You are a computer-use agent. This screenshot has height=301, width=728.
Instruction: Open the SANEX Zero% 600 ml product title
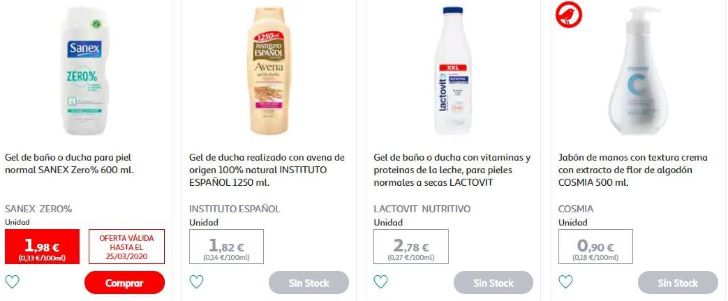tap(69, 164)
